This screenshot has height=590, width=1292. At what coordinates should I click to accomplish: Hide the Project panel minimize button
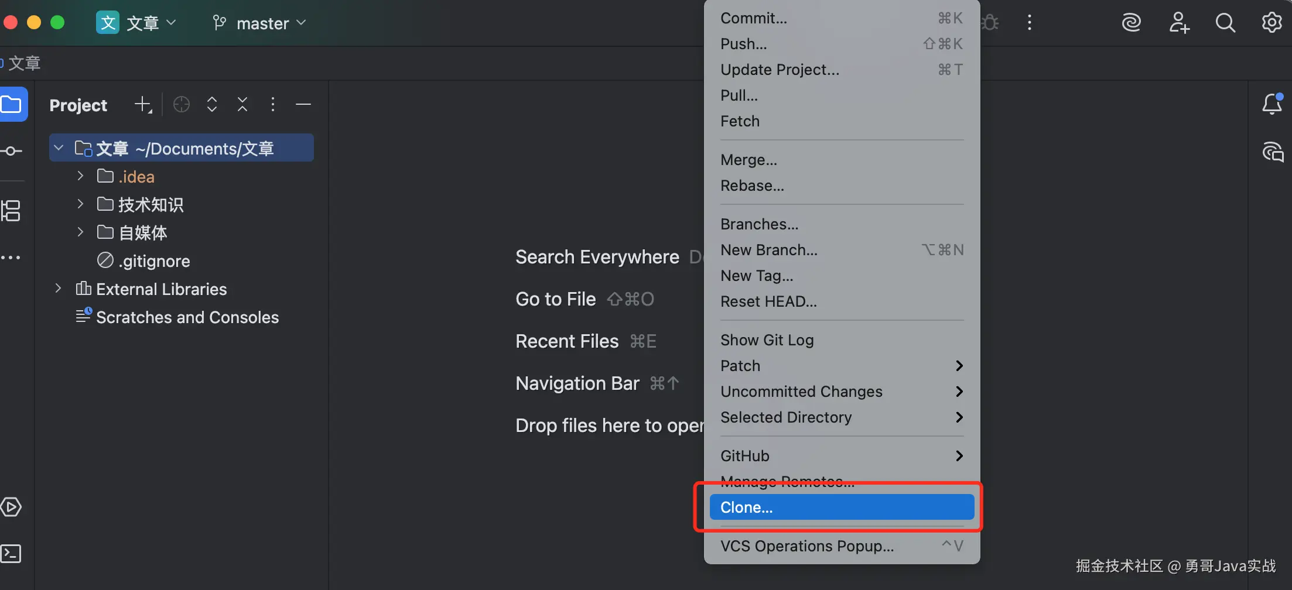303,105
